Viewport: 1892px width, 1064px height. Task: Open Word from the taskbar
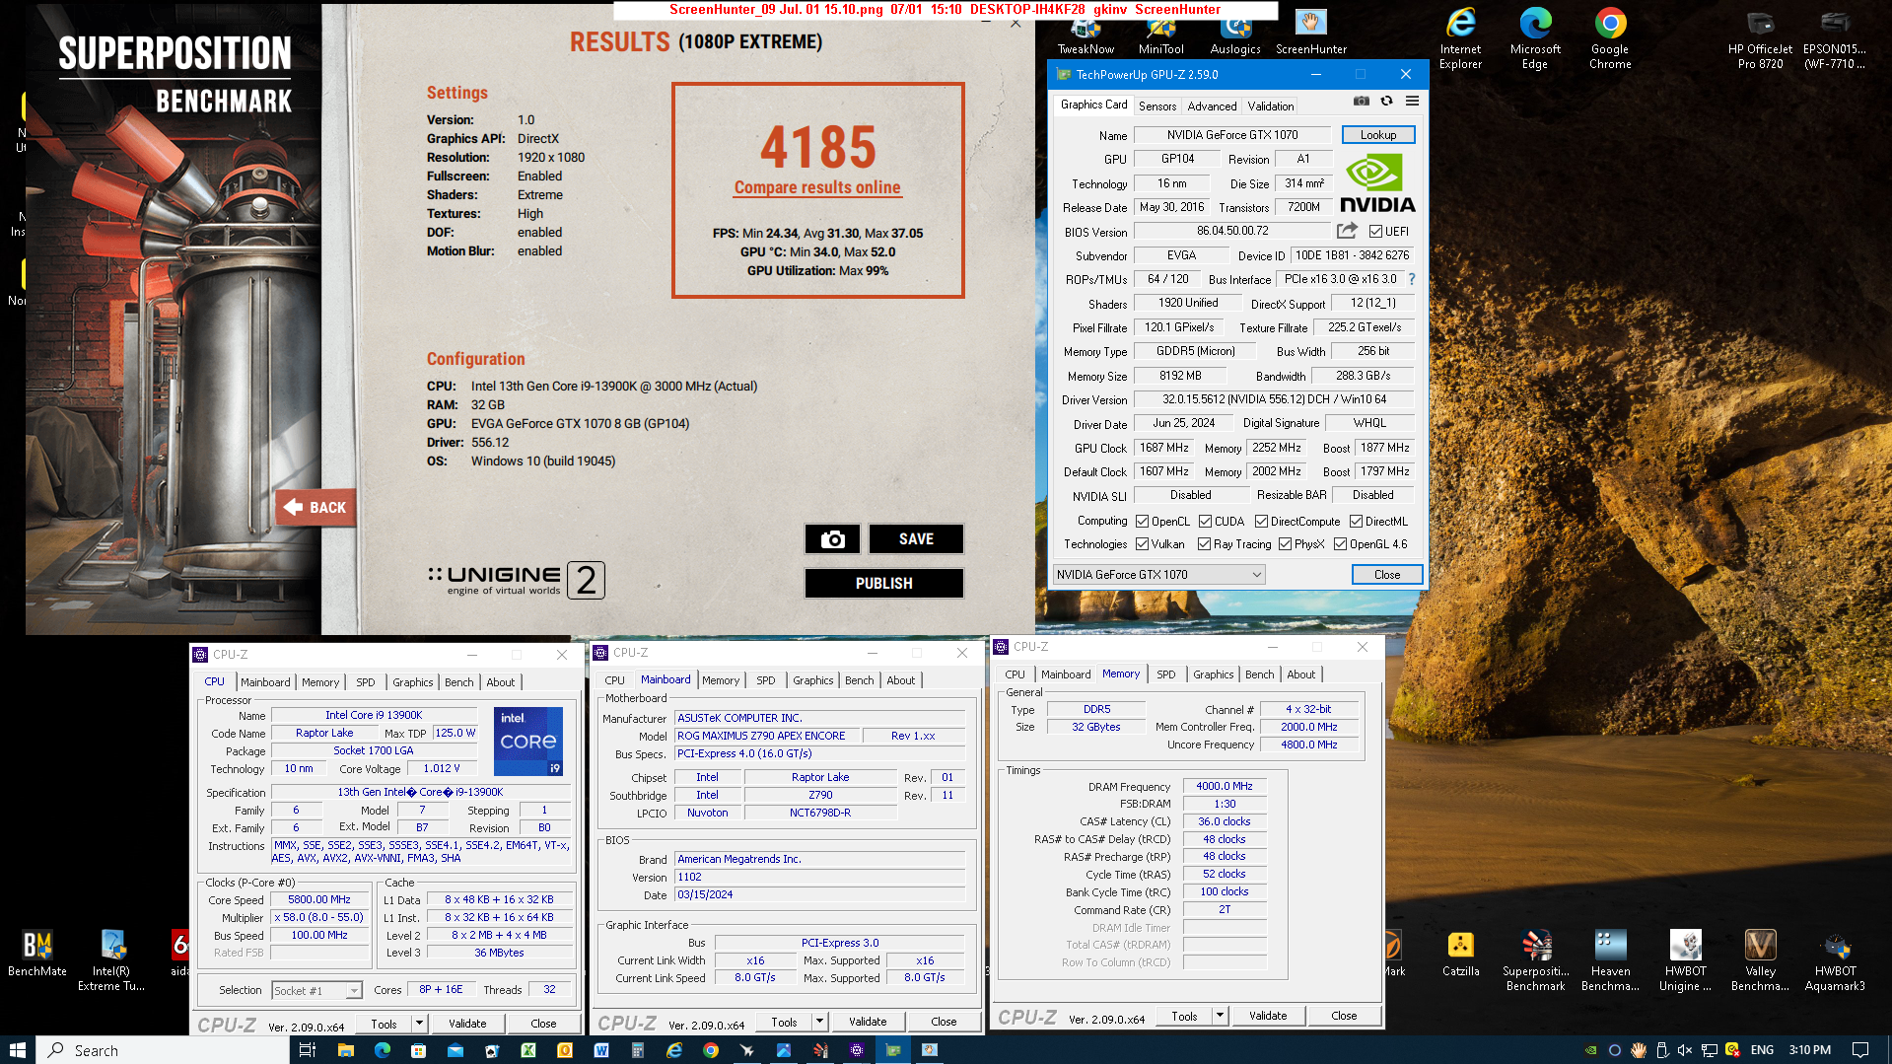(600, 1050)
